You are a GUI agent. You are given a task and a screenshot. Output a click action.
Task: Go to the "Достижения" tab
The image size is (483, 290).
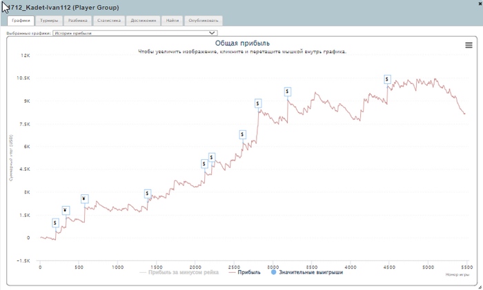144,21
